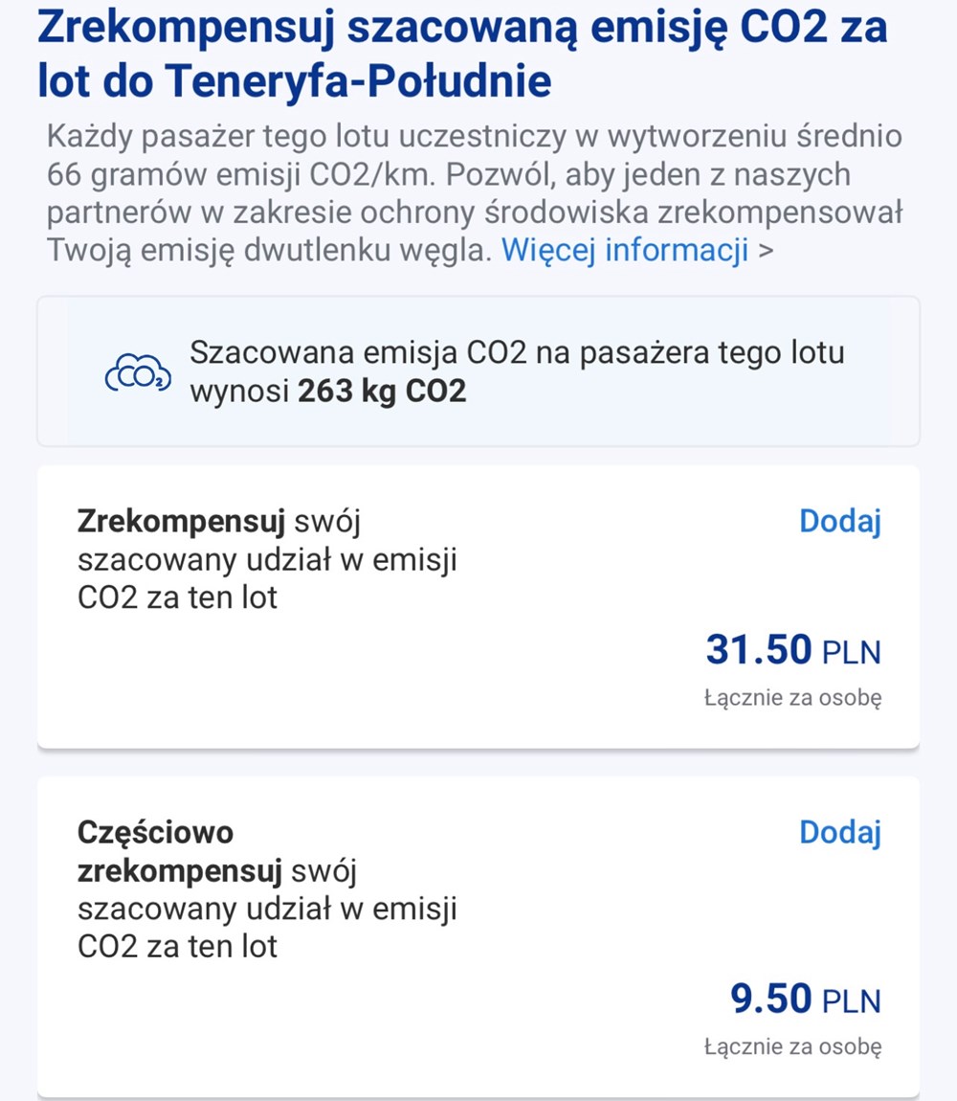Add partial CO2 compensation with Dodaj
Image resolution: width=957 pixels, height=1101 pixels.
tap(839, 832)
